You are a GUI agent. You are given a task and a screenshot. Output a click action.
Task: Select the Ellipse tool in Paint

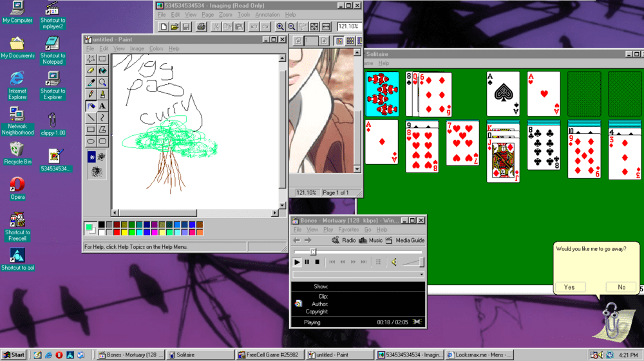[x=91, y=142]
